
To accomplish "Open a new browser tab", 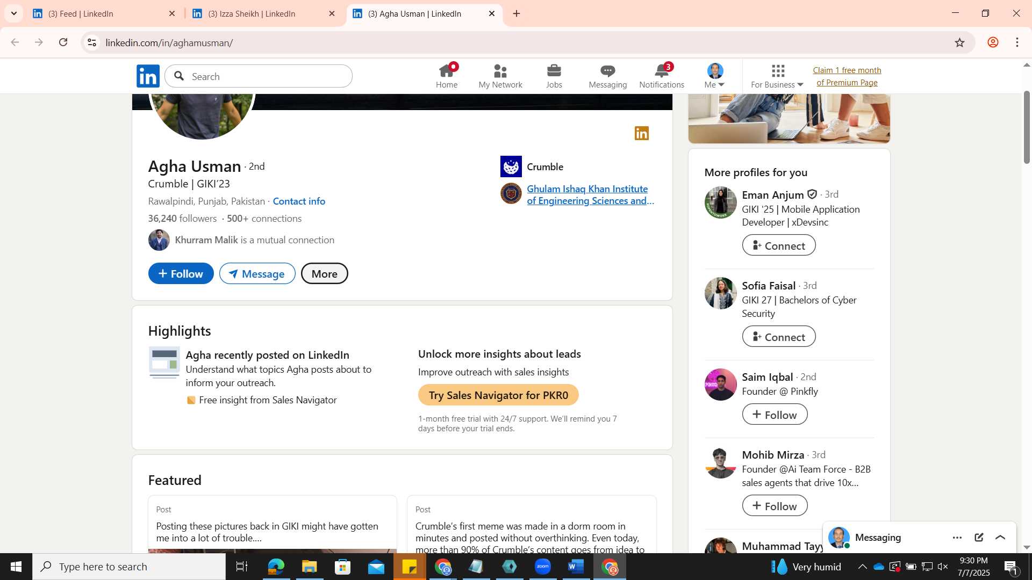I will click(517, 13).
